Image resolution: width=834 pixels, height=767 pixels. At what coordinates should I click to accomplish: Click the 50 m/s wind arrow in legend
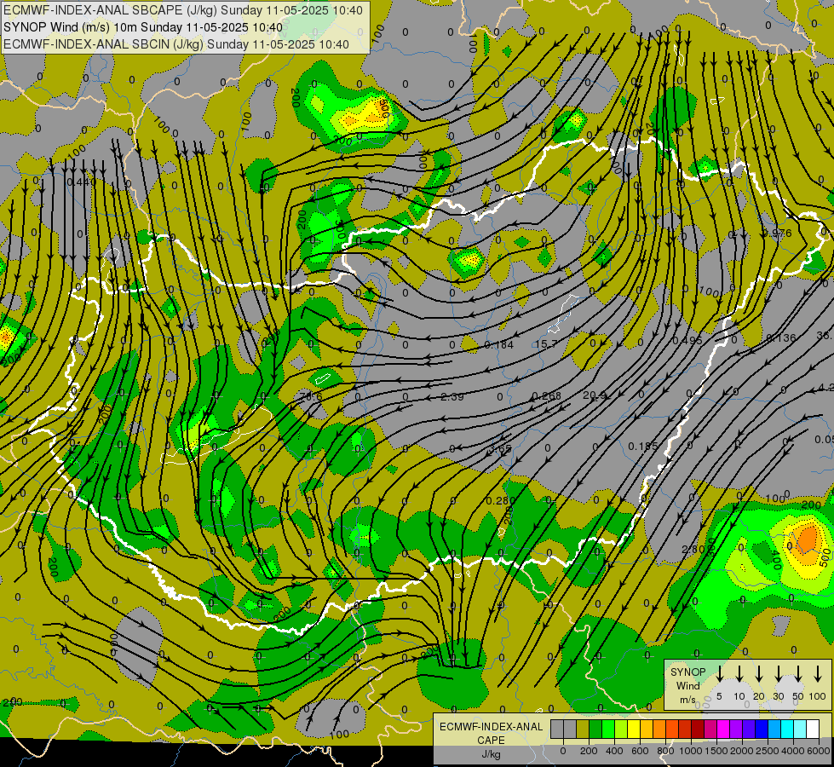point(798,673)
